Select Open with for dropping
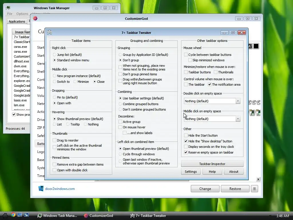The width and height of the screenshot is (293, 220). click(62, 103)
